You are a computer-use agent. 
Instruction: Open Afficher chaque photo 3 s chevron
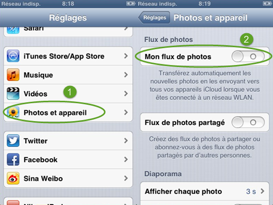coord(263,191)
